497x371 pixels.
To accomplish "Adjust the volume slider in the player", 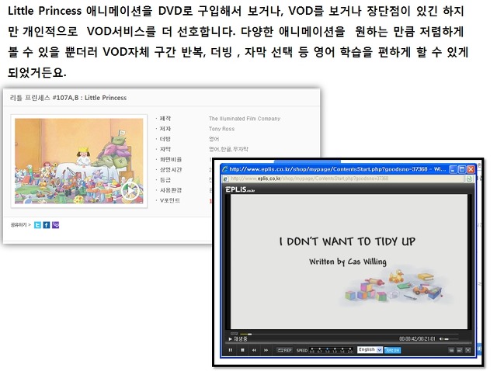I will click(x=451, y=339).
